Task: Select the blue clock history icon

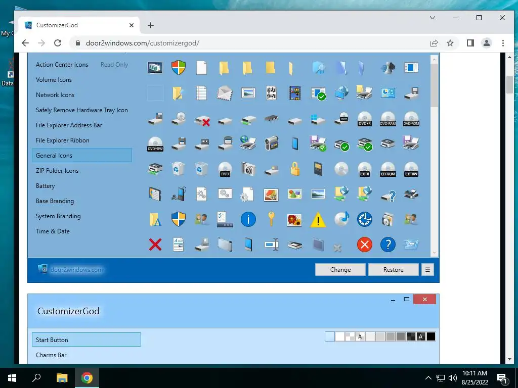Action: coord(365,219)
